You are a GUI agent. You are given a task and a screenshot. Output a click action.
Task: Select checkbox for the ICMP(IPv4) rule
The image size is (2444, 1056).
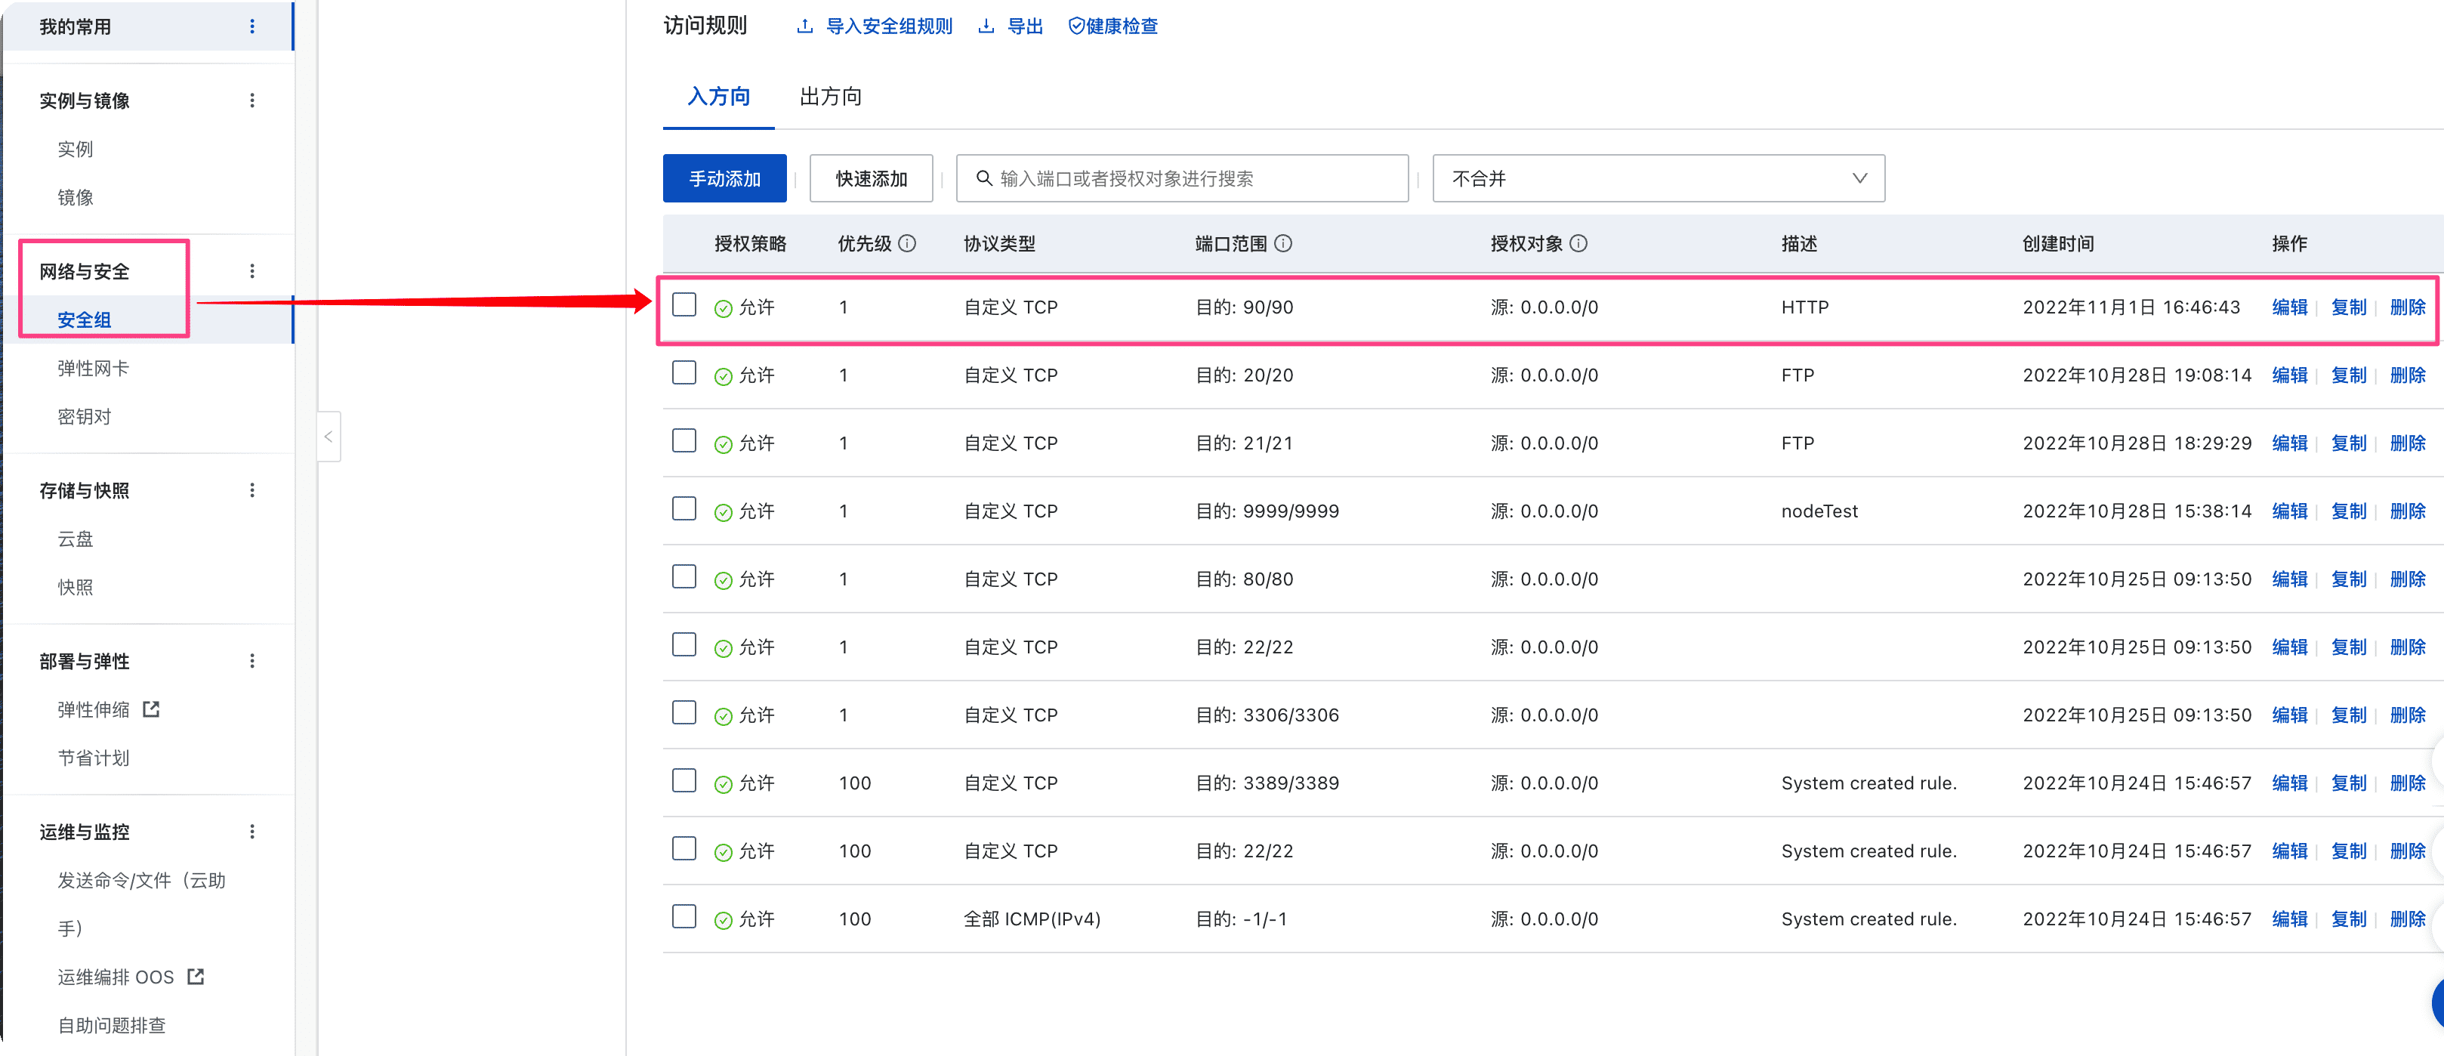tap(684, 916)
